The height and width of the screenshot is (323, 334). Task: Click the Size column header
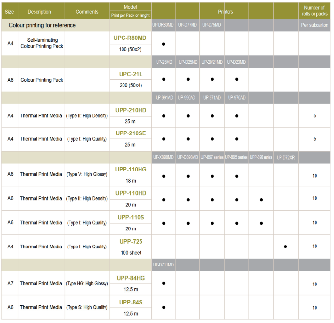point(9,11)
